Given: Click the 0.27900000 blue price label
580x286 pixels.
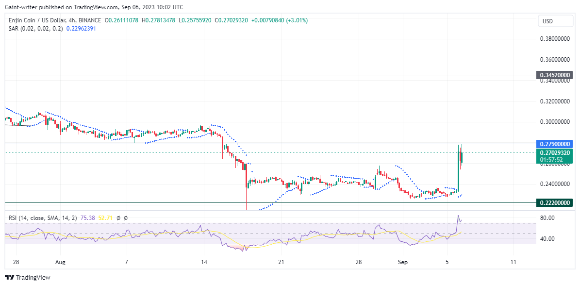Looking at the screenshot, I should 554,144.
